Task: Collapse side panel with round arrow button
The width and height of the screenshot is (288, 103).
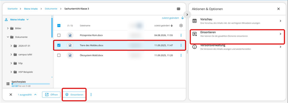Action: (x=187, y=15)
